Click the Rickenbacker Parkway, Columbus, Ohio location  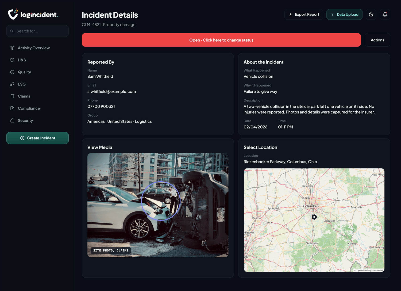pyautogui.click(x=280, y=162)
